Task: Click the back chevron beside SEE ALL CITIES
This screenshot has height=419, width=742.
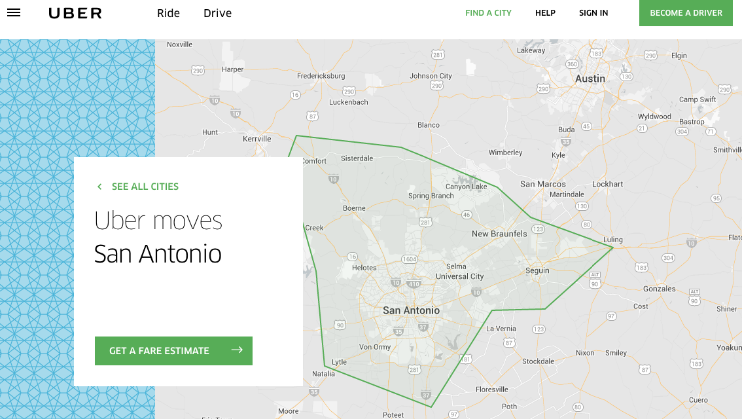Action: pos(99,187)
